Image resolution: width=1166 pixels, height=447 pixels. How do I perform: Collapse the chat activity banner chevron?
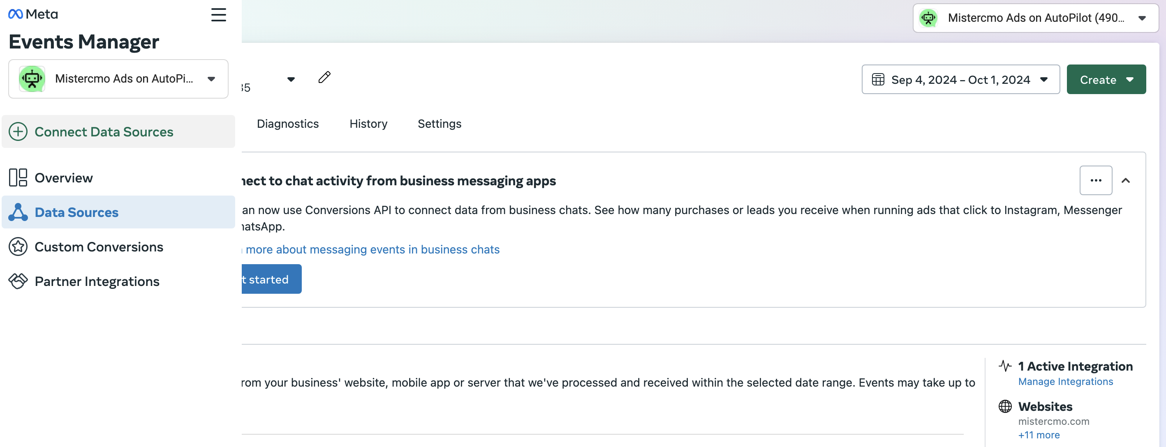[x=1126, y=180]
